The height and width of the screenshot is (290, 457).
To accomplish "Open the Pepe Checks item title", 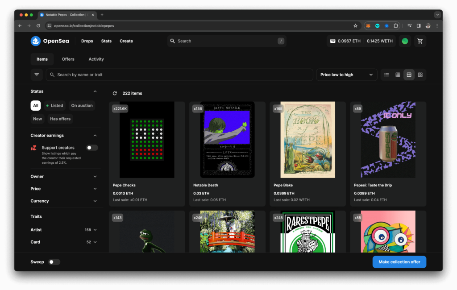I will coord(124,185).
